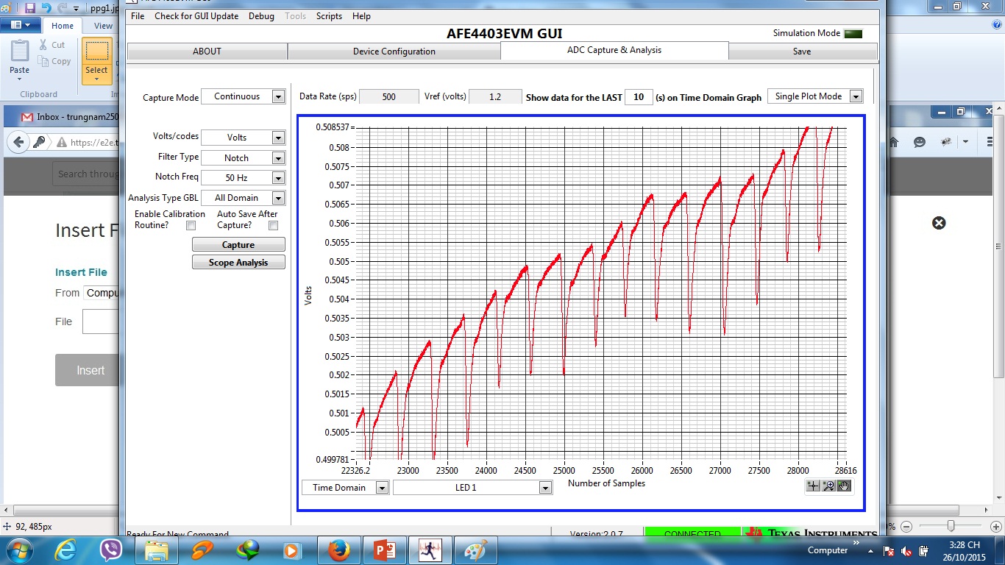Switch to the ADC Capture & Analysis tab
This screenshot has height=565, width=1005.
click(x=614, y=50)
